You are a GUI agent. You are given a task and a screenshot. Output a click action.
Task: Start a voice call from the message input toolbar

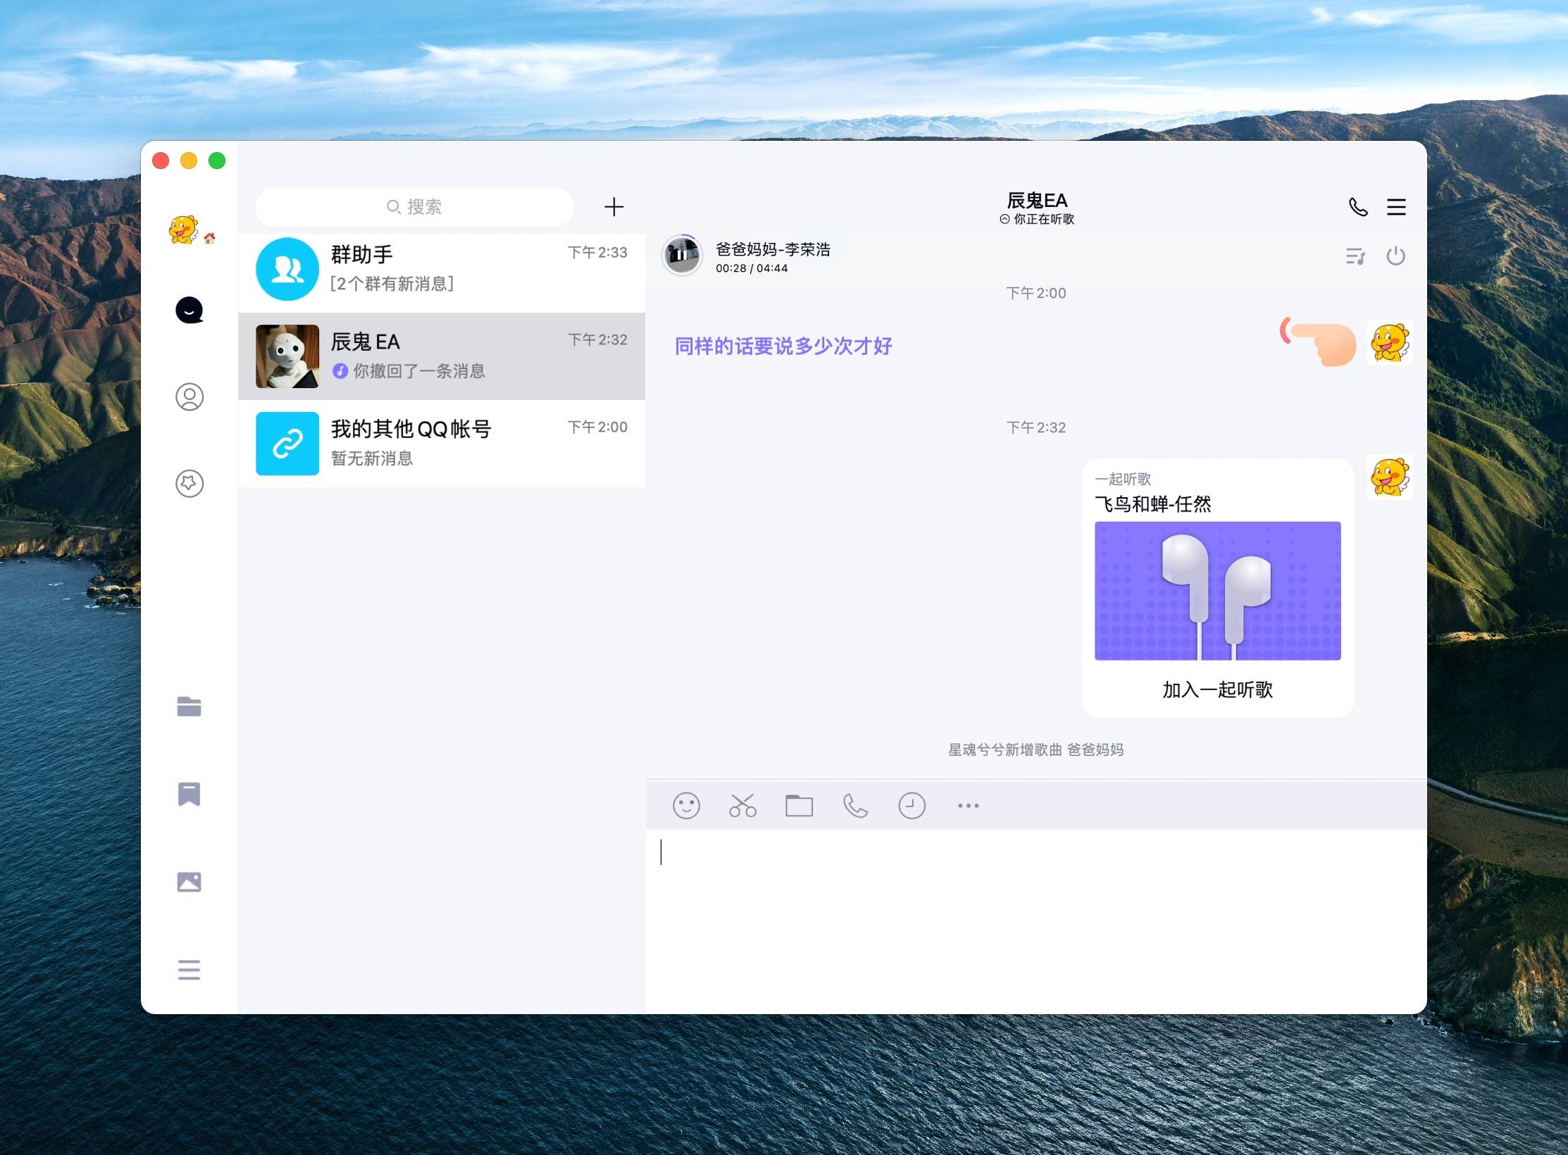pos(855,805)
